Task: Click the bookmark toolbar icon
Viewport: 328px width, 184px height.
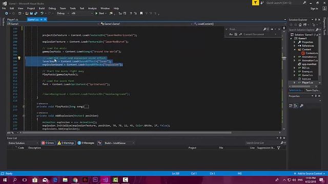Action: 141,13
